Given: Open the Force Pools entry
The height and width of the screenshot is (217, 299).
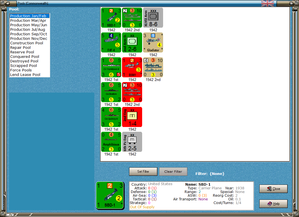Looking at the screenshot, I should (29, 70).
